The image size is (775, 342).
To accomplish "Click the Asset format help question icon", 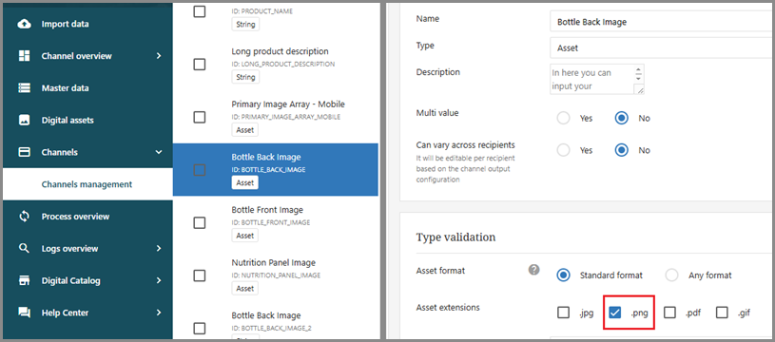I will point(533,270).
